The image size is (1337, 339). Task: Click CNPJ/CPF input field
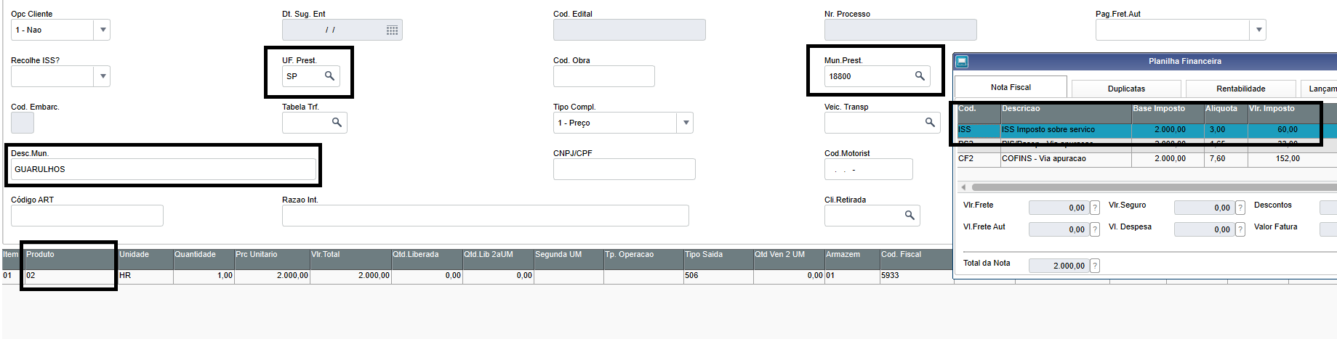point(624,169)
